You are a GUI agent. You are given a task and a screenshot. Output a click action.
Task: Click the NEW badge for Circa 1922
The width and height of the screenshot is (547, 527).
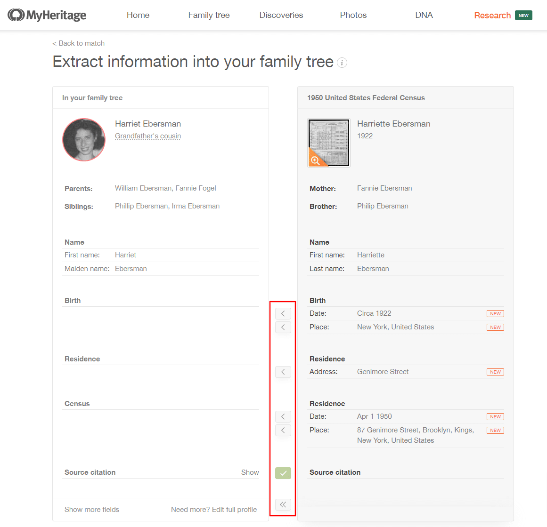click(x=495, y=313)
